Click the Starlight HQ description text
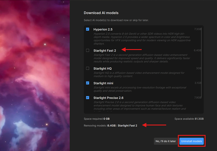 pos(139,74)
